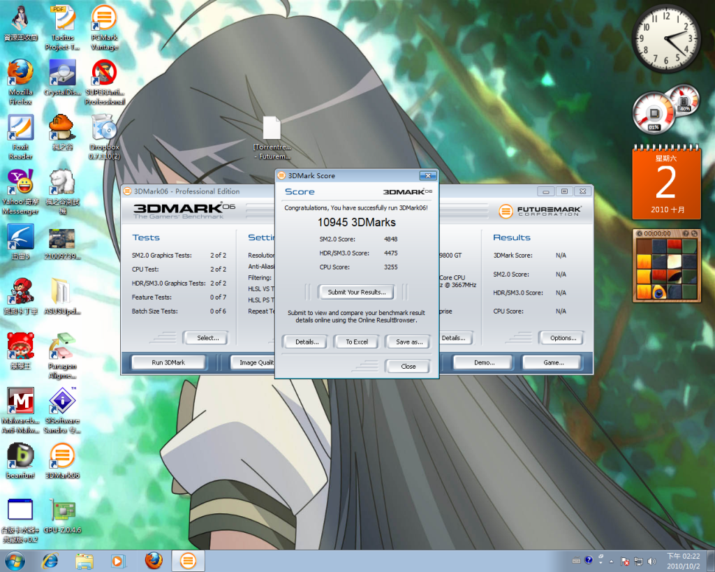
Task: Export the score with To Excel
Action: [x=356, y=342]
